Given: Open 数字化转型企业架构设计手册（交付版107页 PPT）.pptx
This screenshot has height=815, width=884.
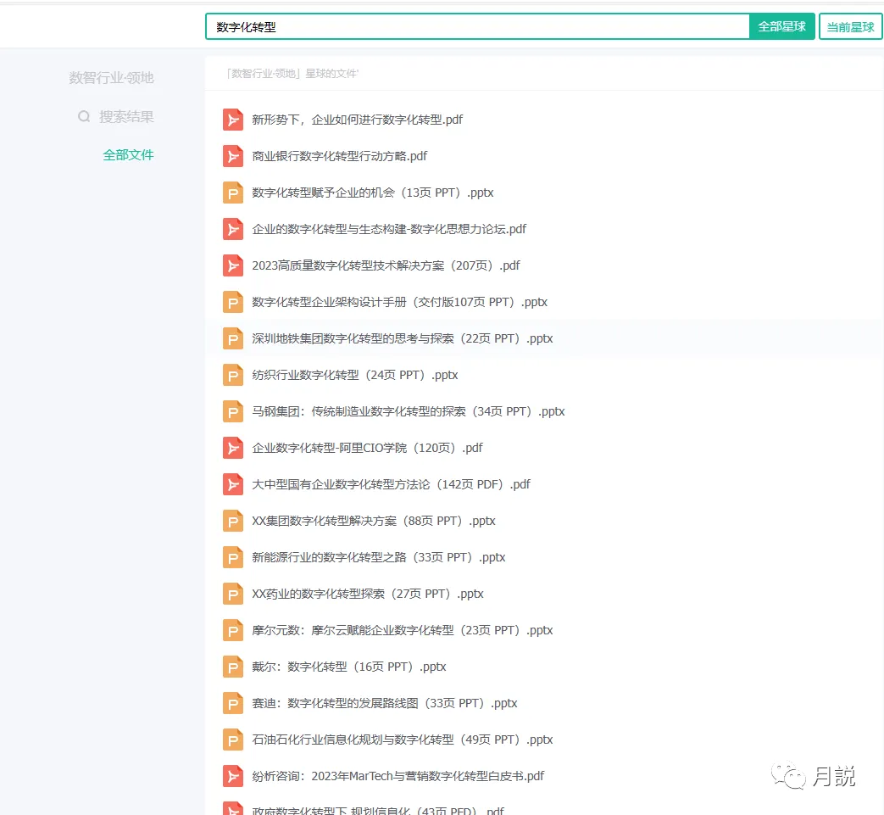Looking at the screenshot, I should pos(400,302).
